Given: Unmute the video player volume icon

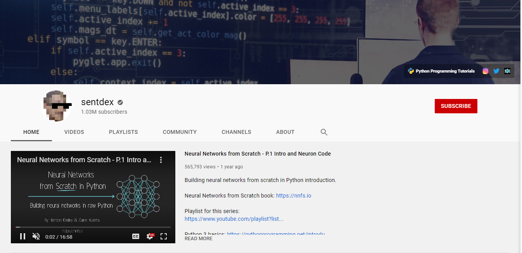Looking at the screenshot, I should pyautogui.click(x=36, y=236).
